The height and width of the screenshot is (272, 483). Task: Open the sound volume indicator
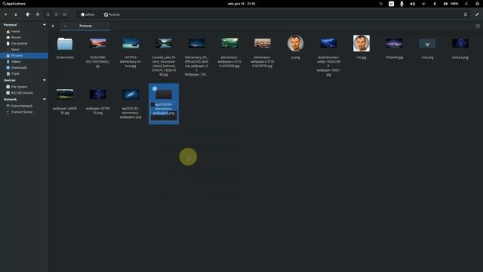click(x=413, y=4)
